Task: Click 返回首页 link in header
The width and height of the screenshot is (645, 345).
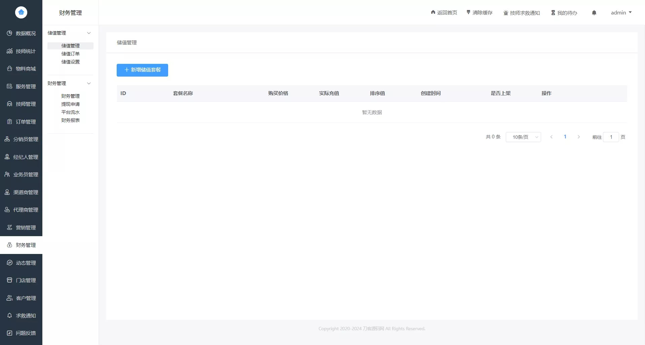Action: (x=444, y=13)
